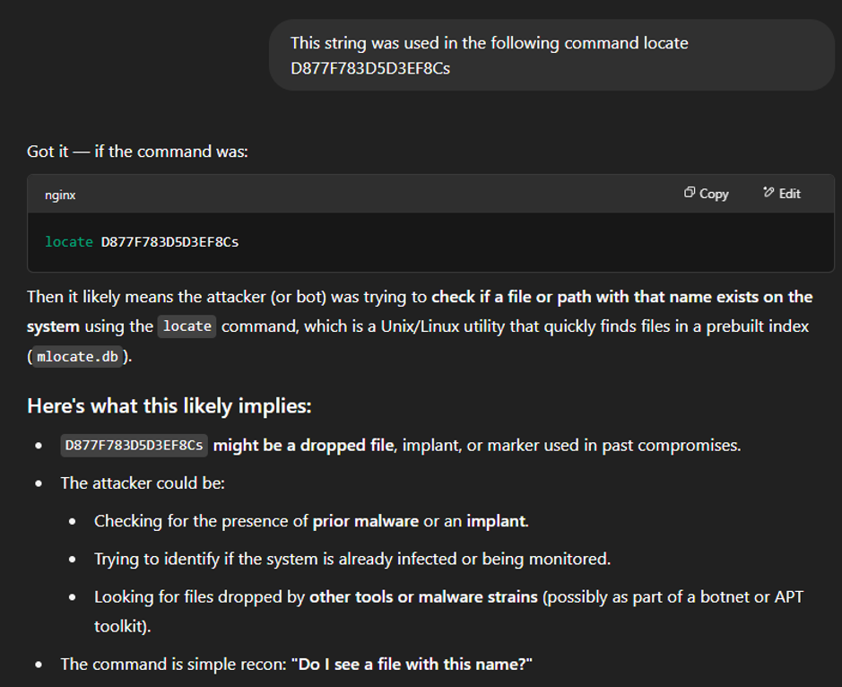Click the inline locate code chip

coord(187,326)
